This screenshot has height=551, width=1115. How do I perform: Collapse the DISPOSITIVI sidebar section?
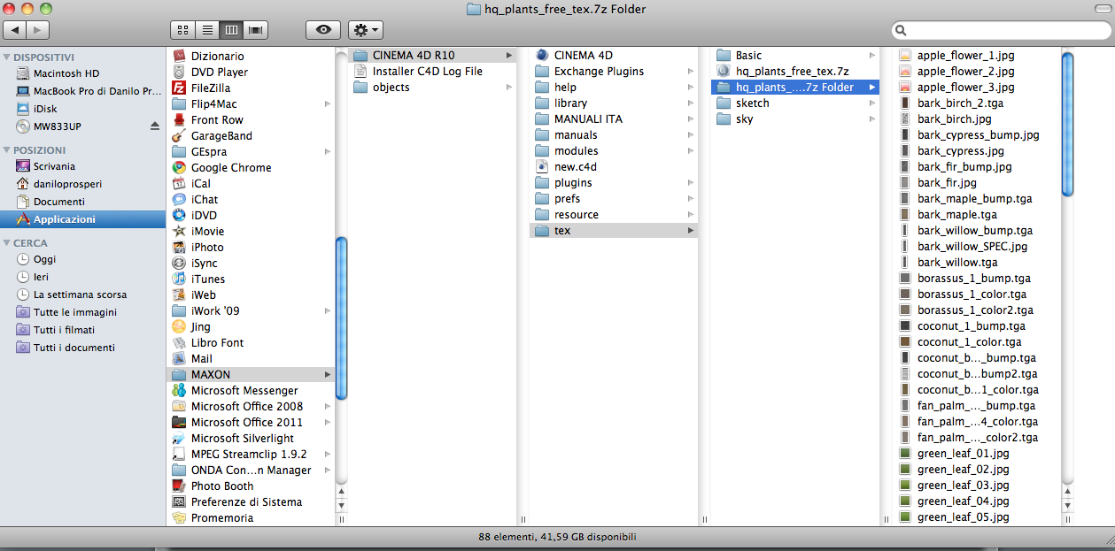[x=7, y=57]
